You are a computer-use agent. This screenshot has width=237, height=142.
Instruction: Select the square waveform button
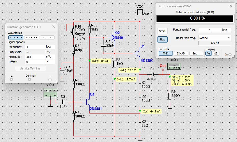pyautogui.click(x=47, y=37)
